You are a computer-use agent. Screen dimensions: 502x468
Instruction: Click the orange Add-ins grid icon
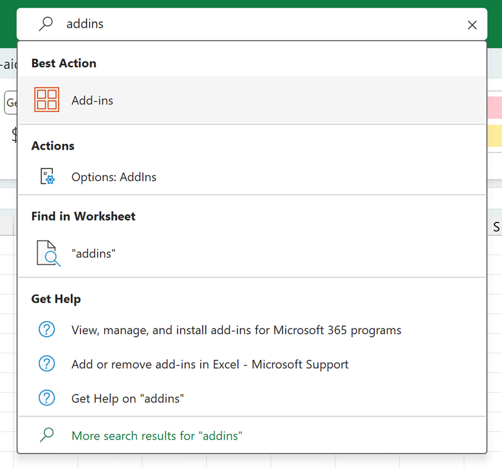tap(47, 101)
